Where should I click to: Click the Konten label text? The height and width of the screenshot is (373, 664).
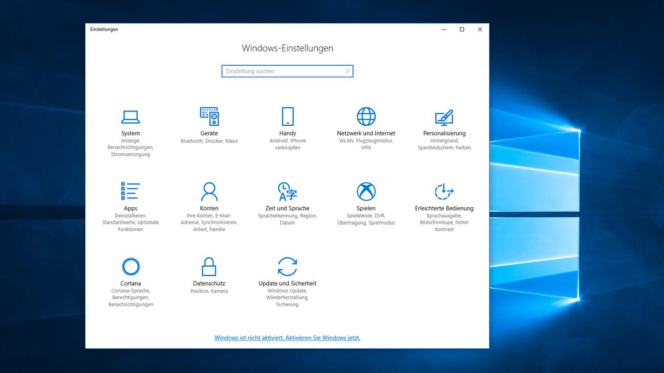pos(209,208)
